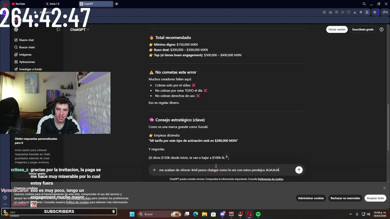Click the edit page icon in address bar

tap(324, 12)
